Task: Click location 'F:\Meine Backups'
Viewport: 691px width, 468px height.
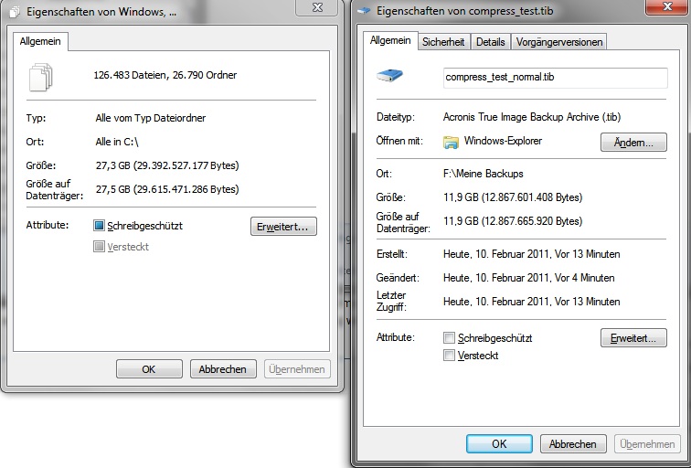Action: pyautogui.click(x=484, y=174)
